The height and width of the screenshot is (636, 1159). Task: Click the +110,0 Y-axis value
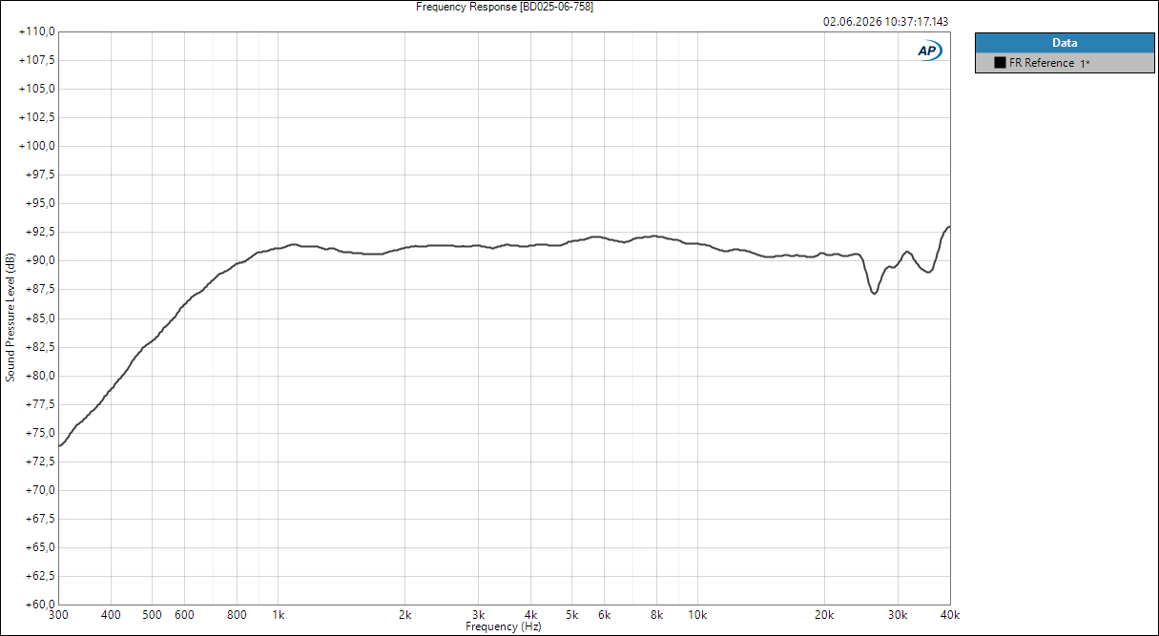[37, 31]
